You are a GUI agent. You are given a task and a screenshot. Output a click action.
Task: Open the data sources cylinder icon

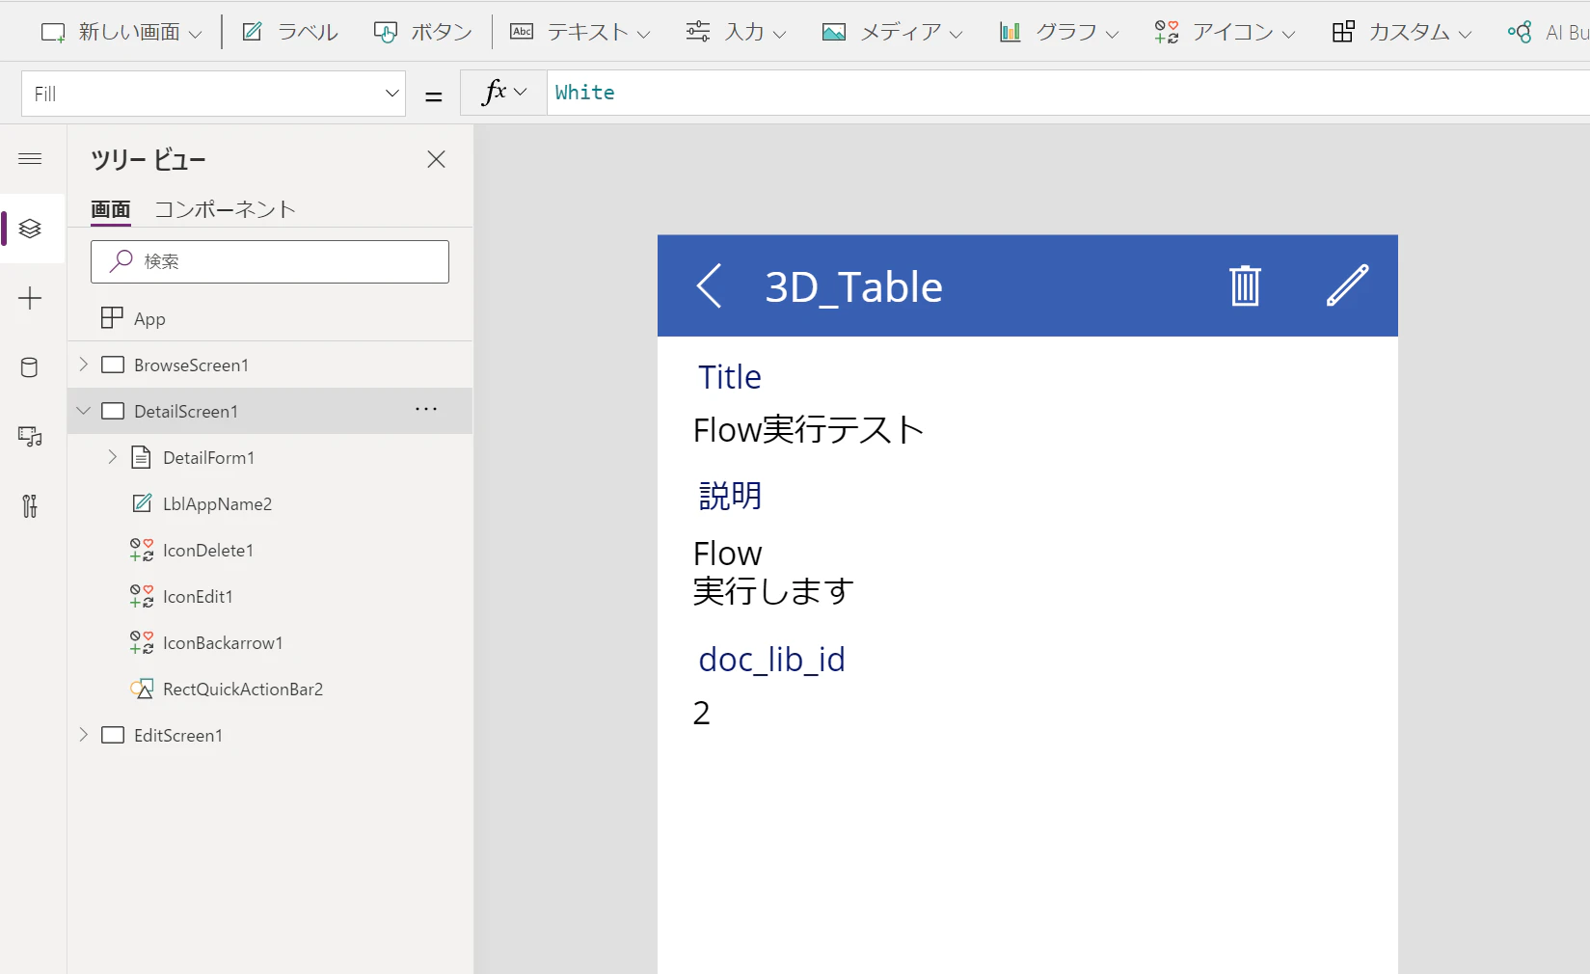coord(30,367)
